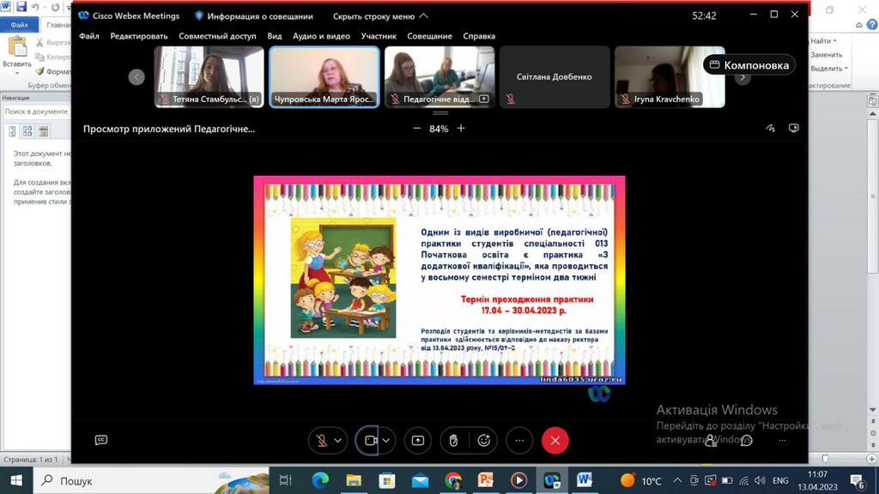Toggle closed captions icon at bottom left
The image size is (879, 494).
pyautogui.click(x=101, y=440)
